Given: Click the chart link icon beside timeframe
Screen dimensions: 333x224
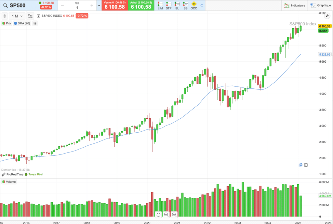Looking at the screenshot, I should 5,16.
